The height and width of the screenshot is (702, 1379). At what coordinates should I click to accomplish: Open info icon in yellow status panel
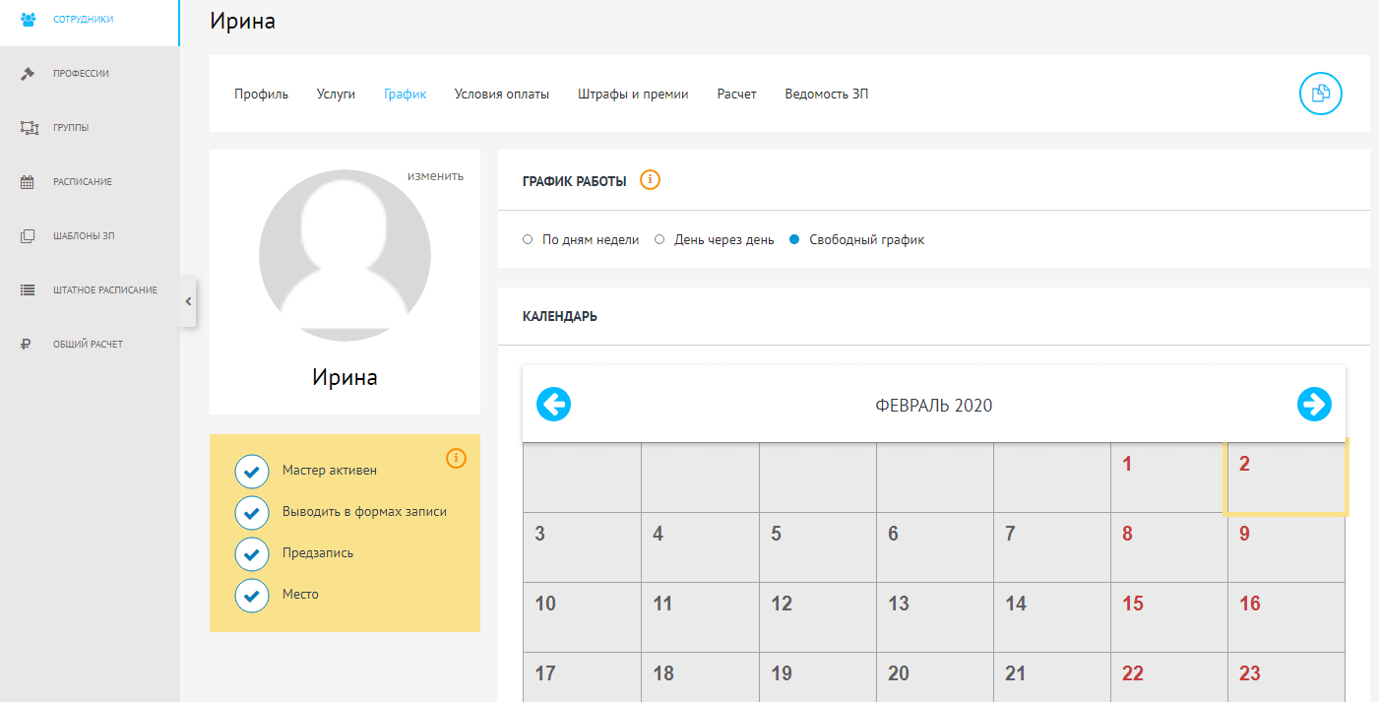point(456,458)
